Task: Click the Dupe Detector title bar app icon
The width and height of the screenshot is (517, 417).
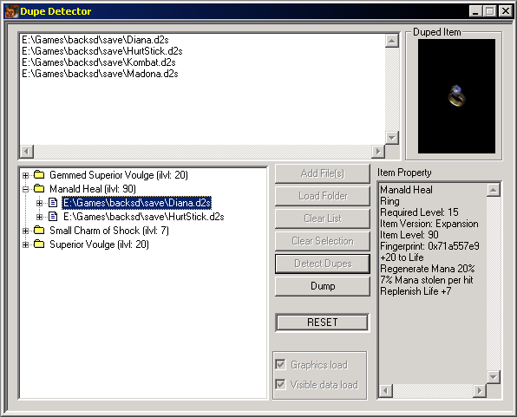Action: point(11,11)
